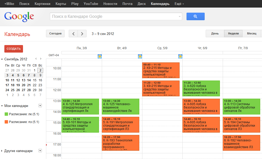This screenshot has width=262, height=159.
Task: Show next month in mini calendar
Action: click(x=41, y=59)
